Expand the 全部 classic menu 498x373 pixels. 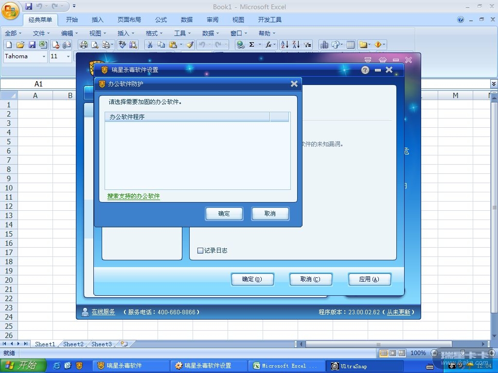coord(13,34)
